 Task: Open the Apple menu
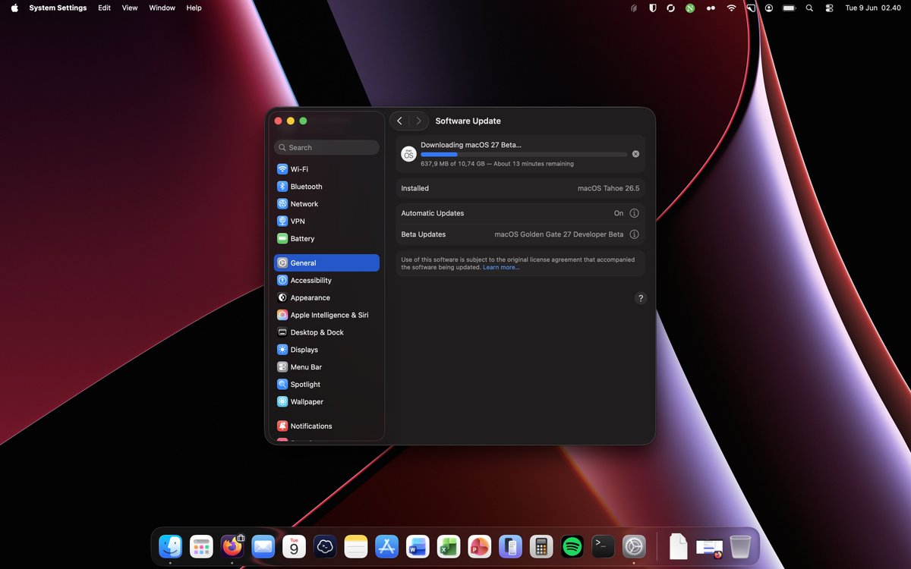pos(14,8)
